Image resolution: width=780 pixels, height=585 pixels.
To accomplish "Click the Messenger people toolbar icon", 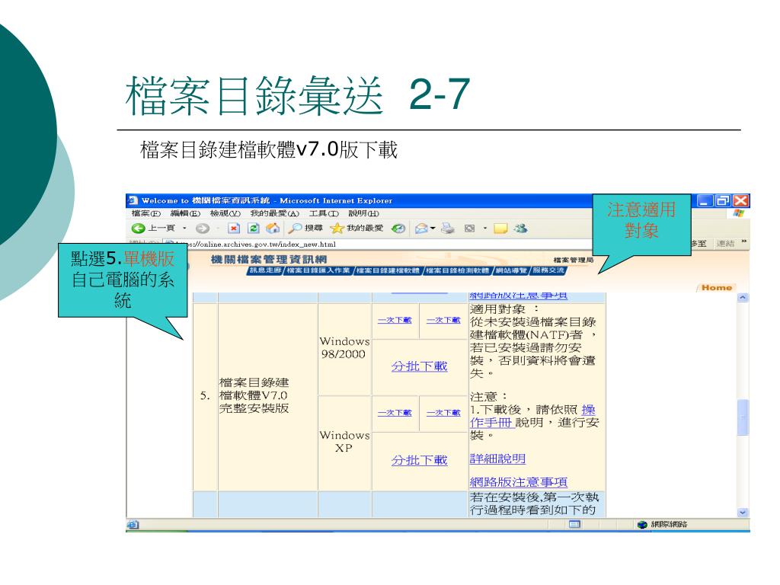I will [x=521, y=229].
